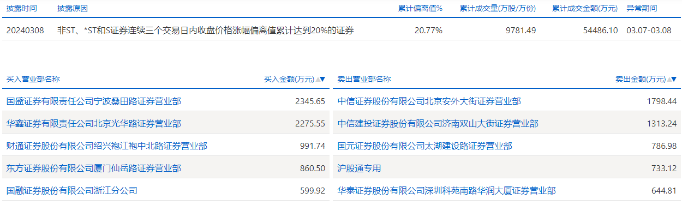Sort by sell amount arrow icon

click(672, 79)
